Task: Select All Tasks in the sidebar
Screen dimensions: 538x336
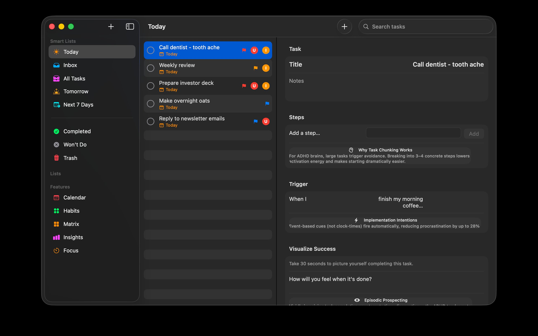Action: coord(92,78)
